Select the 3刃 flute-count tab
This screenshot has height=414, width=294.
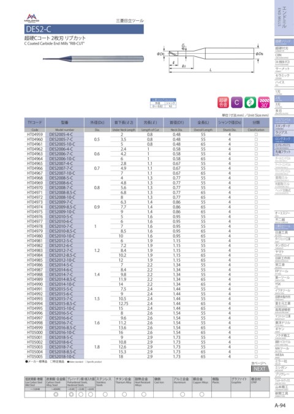coord(284,105)
